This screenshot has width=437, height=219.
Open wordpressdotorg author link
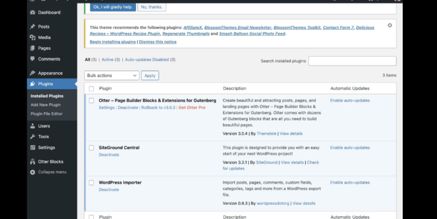point(273,204)
